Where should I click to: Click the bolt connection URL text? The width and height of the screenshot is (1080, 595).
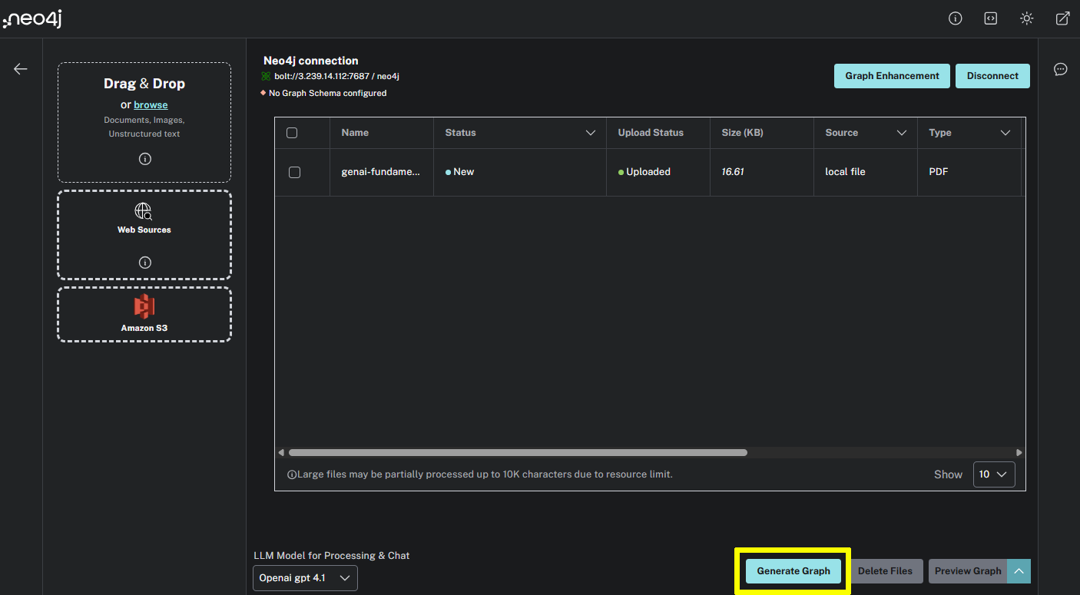336,77
